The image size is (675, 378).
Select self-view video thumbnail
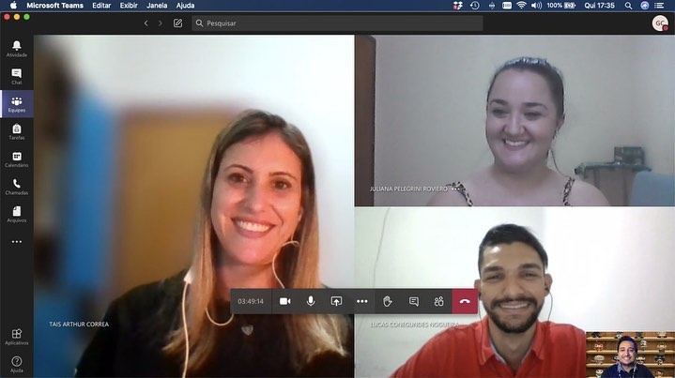(x=630, y=355)
